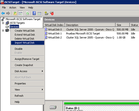Choose Help at bottom of context menu
139x111 pixels.
coord(28,102)
